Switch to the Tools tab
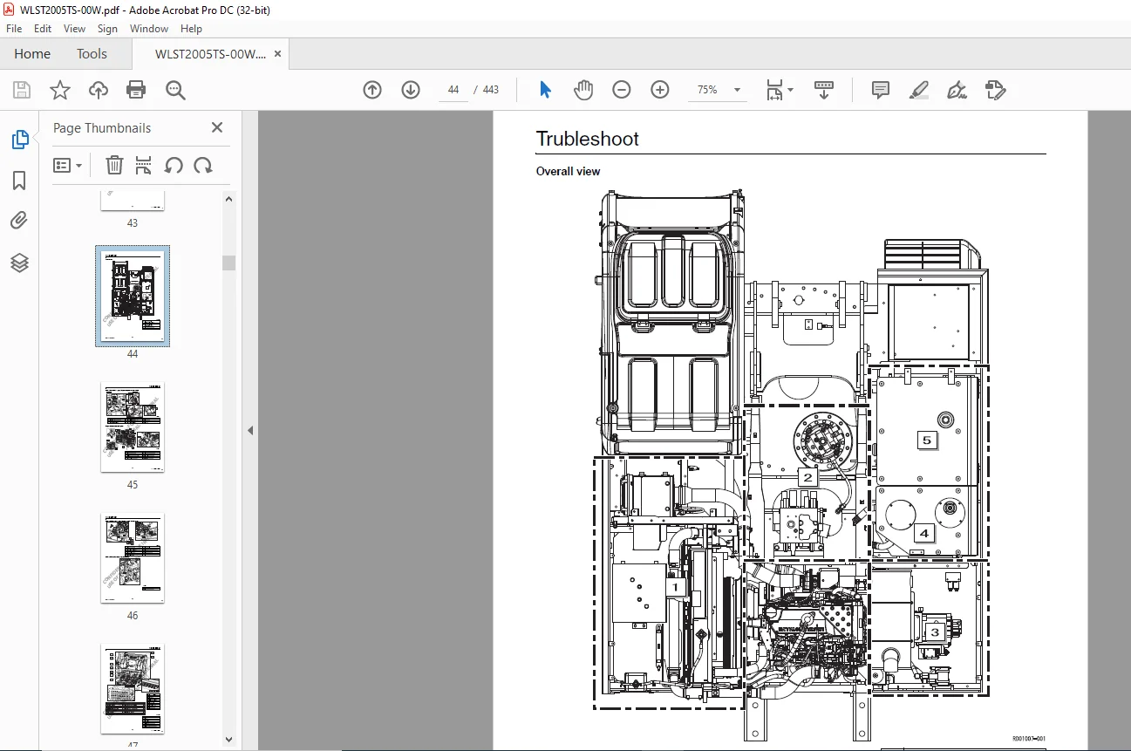 coord(92,54)
